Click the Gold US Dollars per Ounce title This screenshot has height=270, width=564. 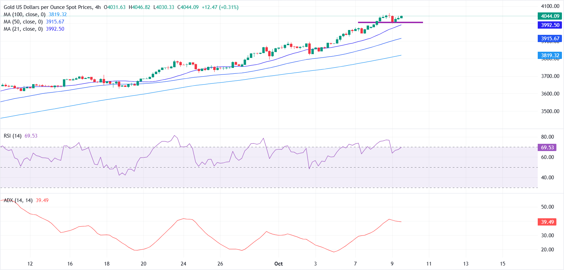point(48,7)
